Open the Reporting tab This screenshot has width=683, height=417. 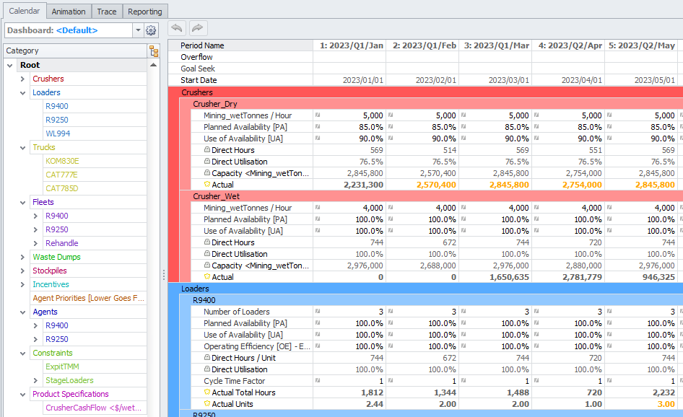tap(144, 12)
